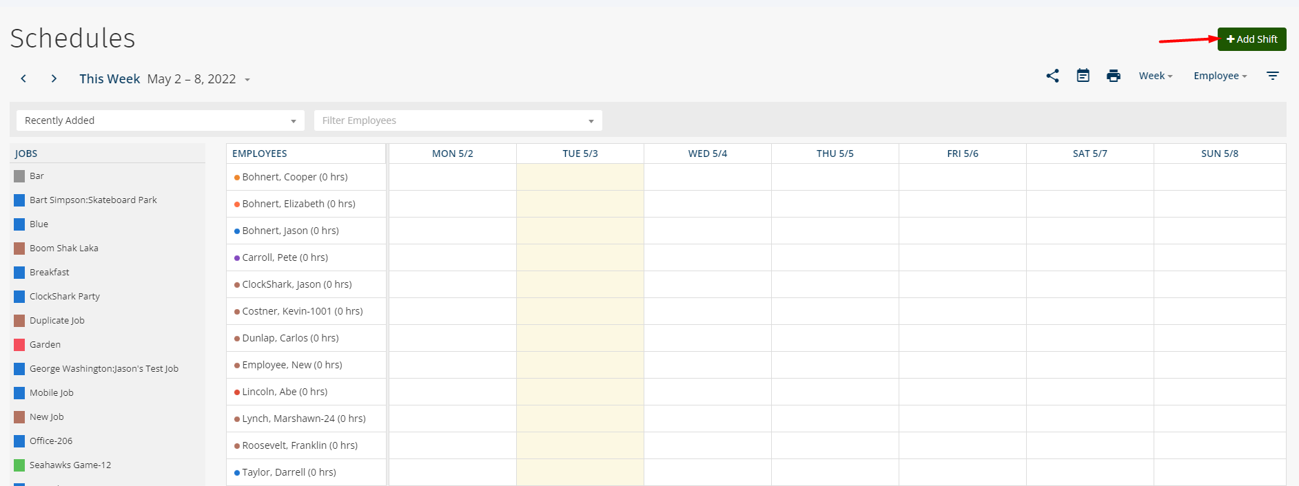Click the THU 5/5 column header
This screenshot has height=486, width=1299.
click(x=835, y=154)
